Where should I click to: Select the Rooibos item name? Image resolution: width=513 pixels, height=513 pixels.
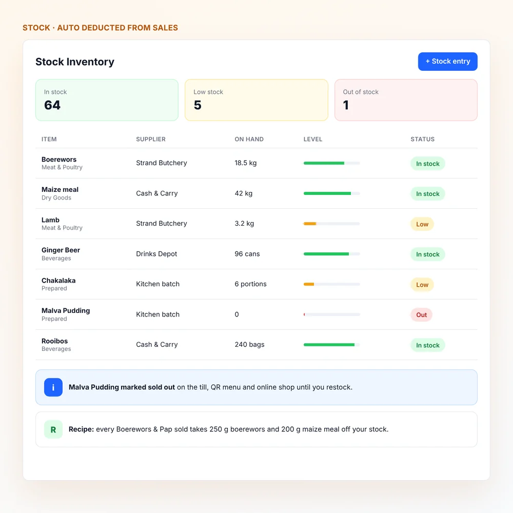(x=55, y=341)
